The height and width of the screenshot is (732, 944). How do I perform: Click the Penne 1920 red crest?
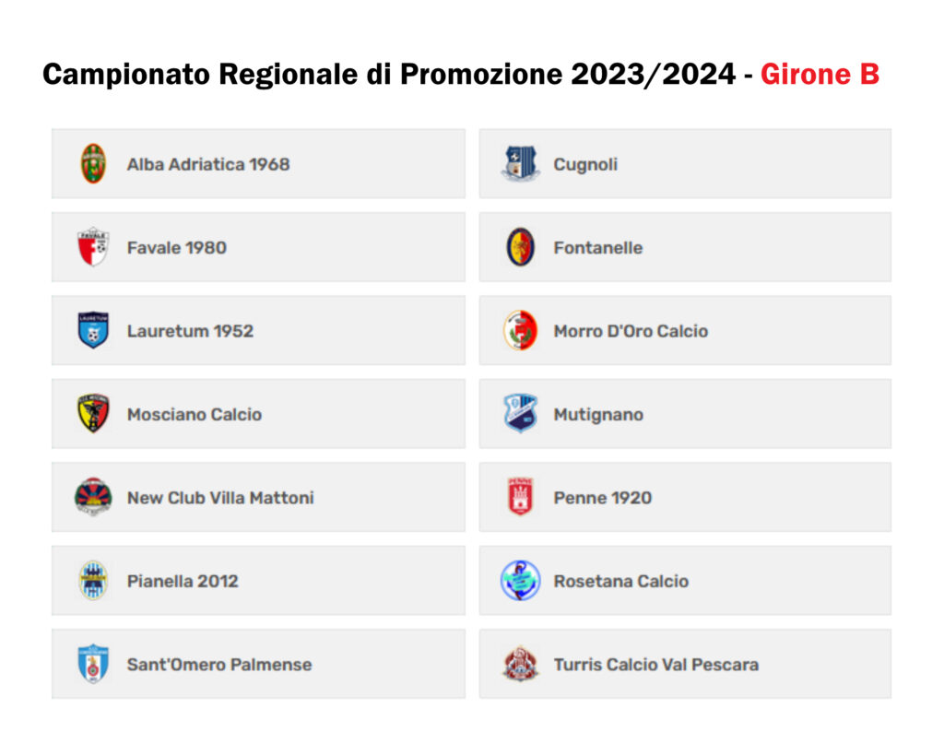click(520, 497)
